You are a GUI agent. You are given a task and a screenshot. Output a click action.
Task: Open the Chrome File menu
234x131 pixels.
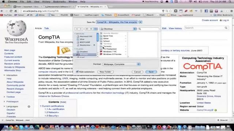[22, 1]
